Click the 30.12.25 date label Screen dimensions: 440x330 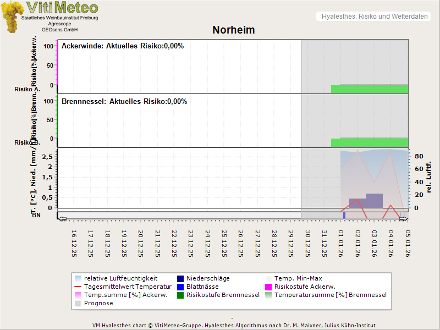point(308,243)
